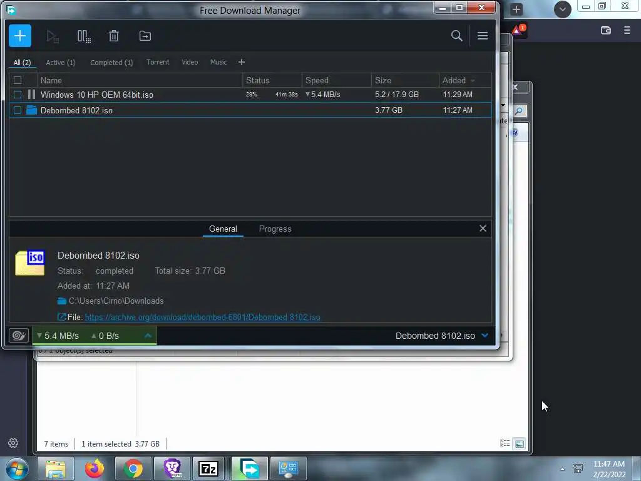
Task: Click the 41m 38s remaining time text
Action: tap(286, 95)
